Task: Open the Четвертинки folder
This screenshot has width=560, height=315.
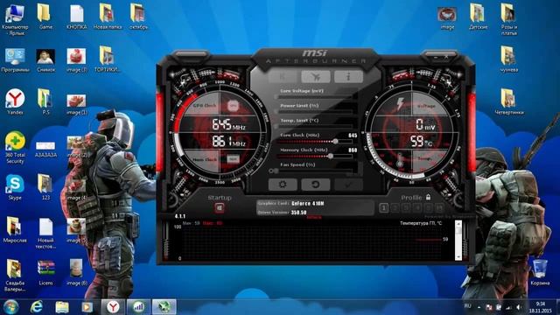Action: click(x=508, y=101)
